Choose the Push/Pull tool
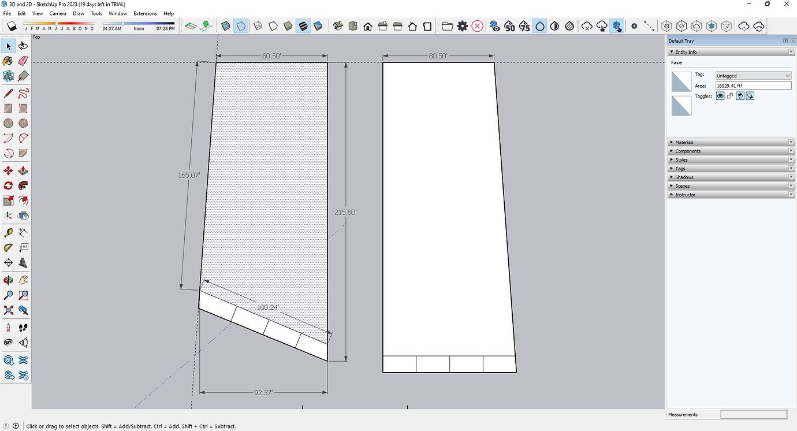The height and width of the screenshot is (431, 797). [24, 170]
